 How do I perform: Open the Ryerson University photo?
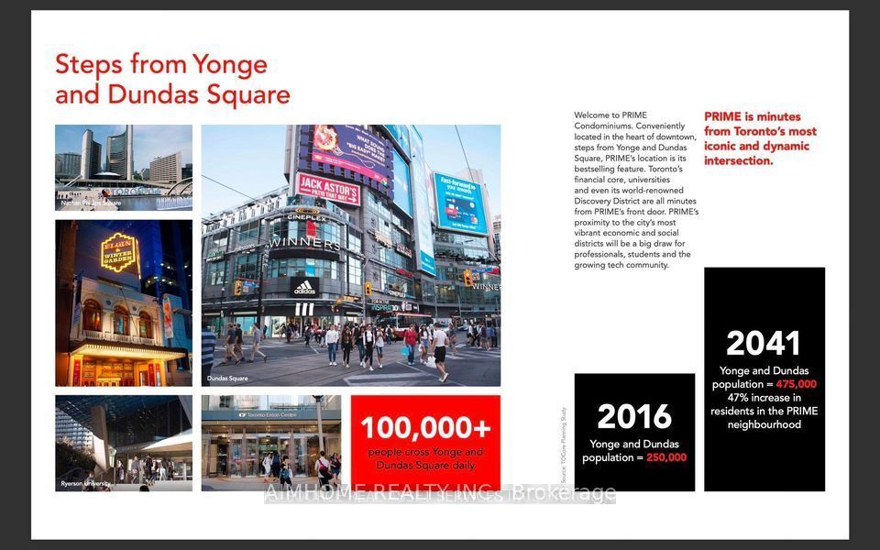[124, 444]
